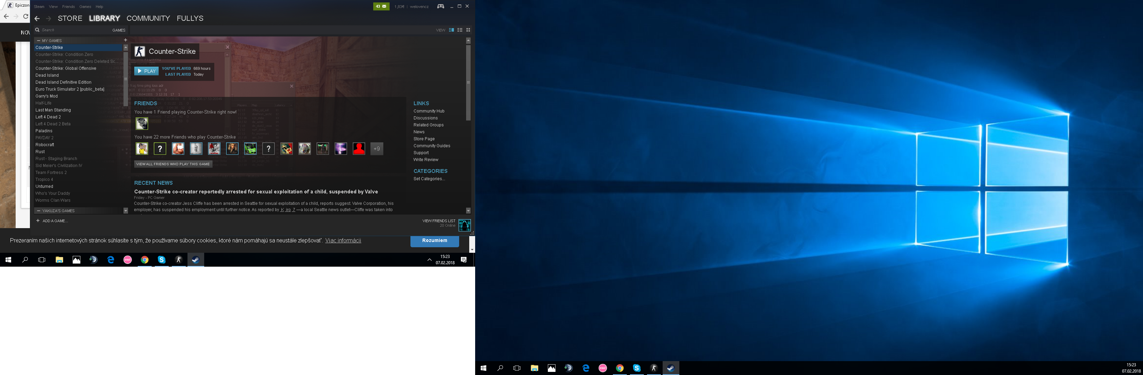The width and height of the screenshot is (1143, 375).
Task: Click View All Friends Who Play This Game
Action: point(173,164)
